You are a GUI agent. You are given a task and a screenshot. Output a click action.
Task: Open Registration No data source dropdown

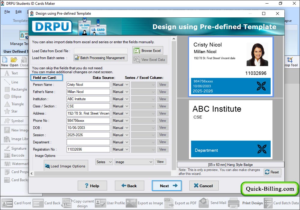tap(120, 149)
